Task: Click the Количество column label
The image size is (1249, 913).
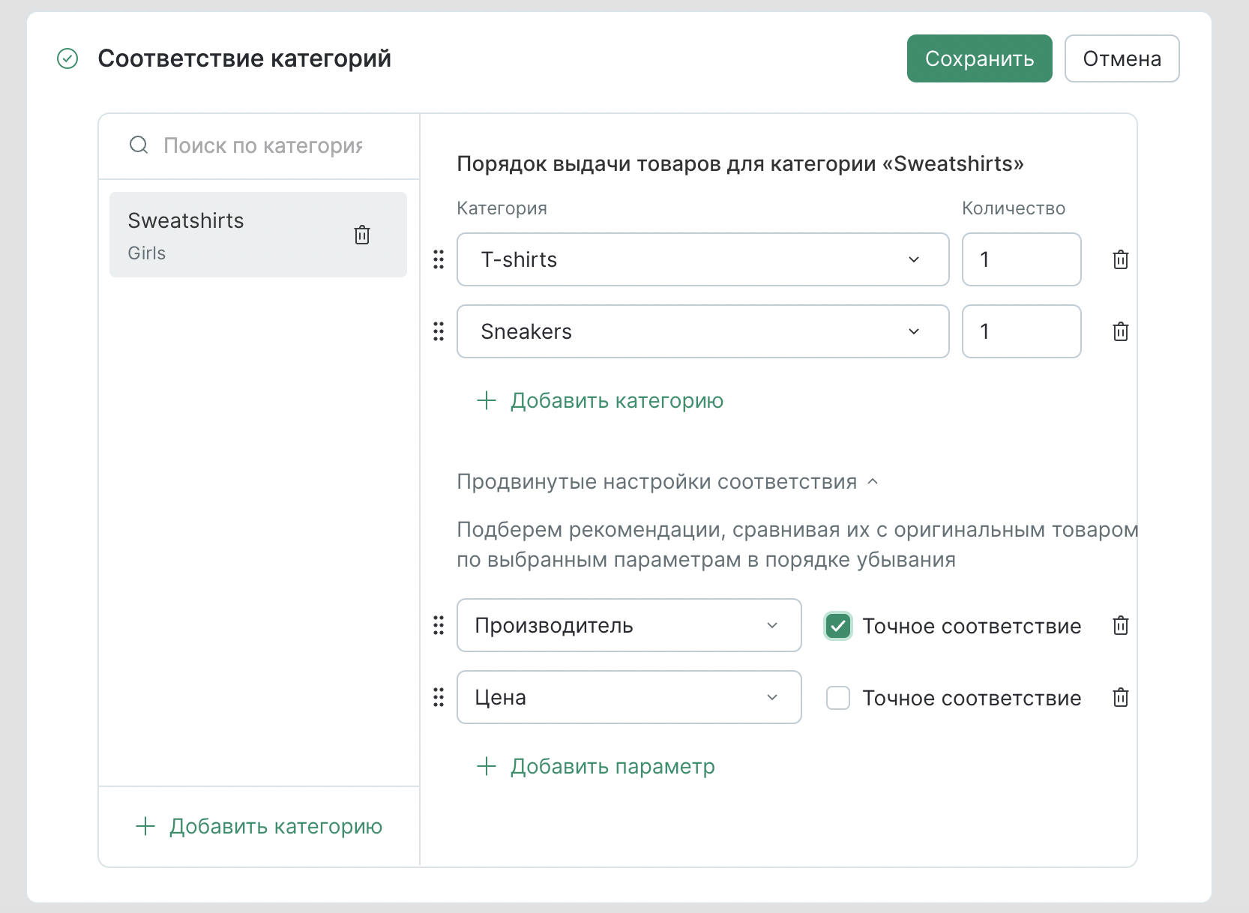Action: [1014, 208]
